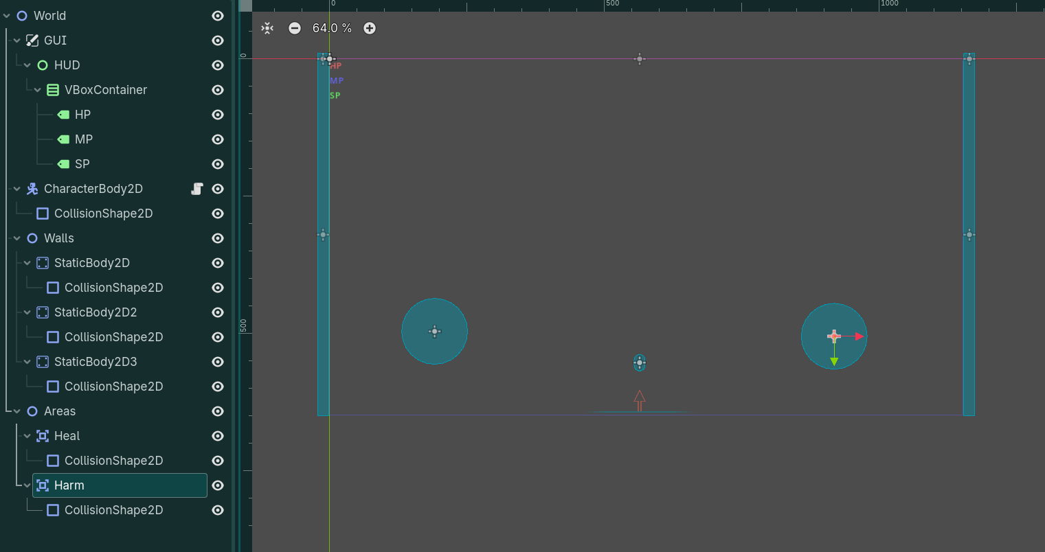Click the StaticBody2D3 node icon
The width and height of the screenshot is (1045, 552).
[x=43, y=362]
